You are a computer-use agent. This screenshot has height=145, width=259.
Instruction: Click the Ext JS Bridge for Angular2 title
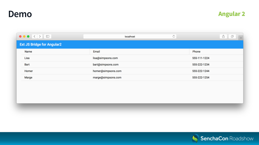[x=40, y=45]
